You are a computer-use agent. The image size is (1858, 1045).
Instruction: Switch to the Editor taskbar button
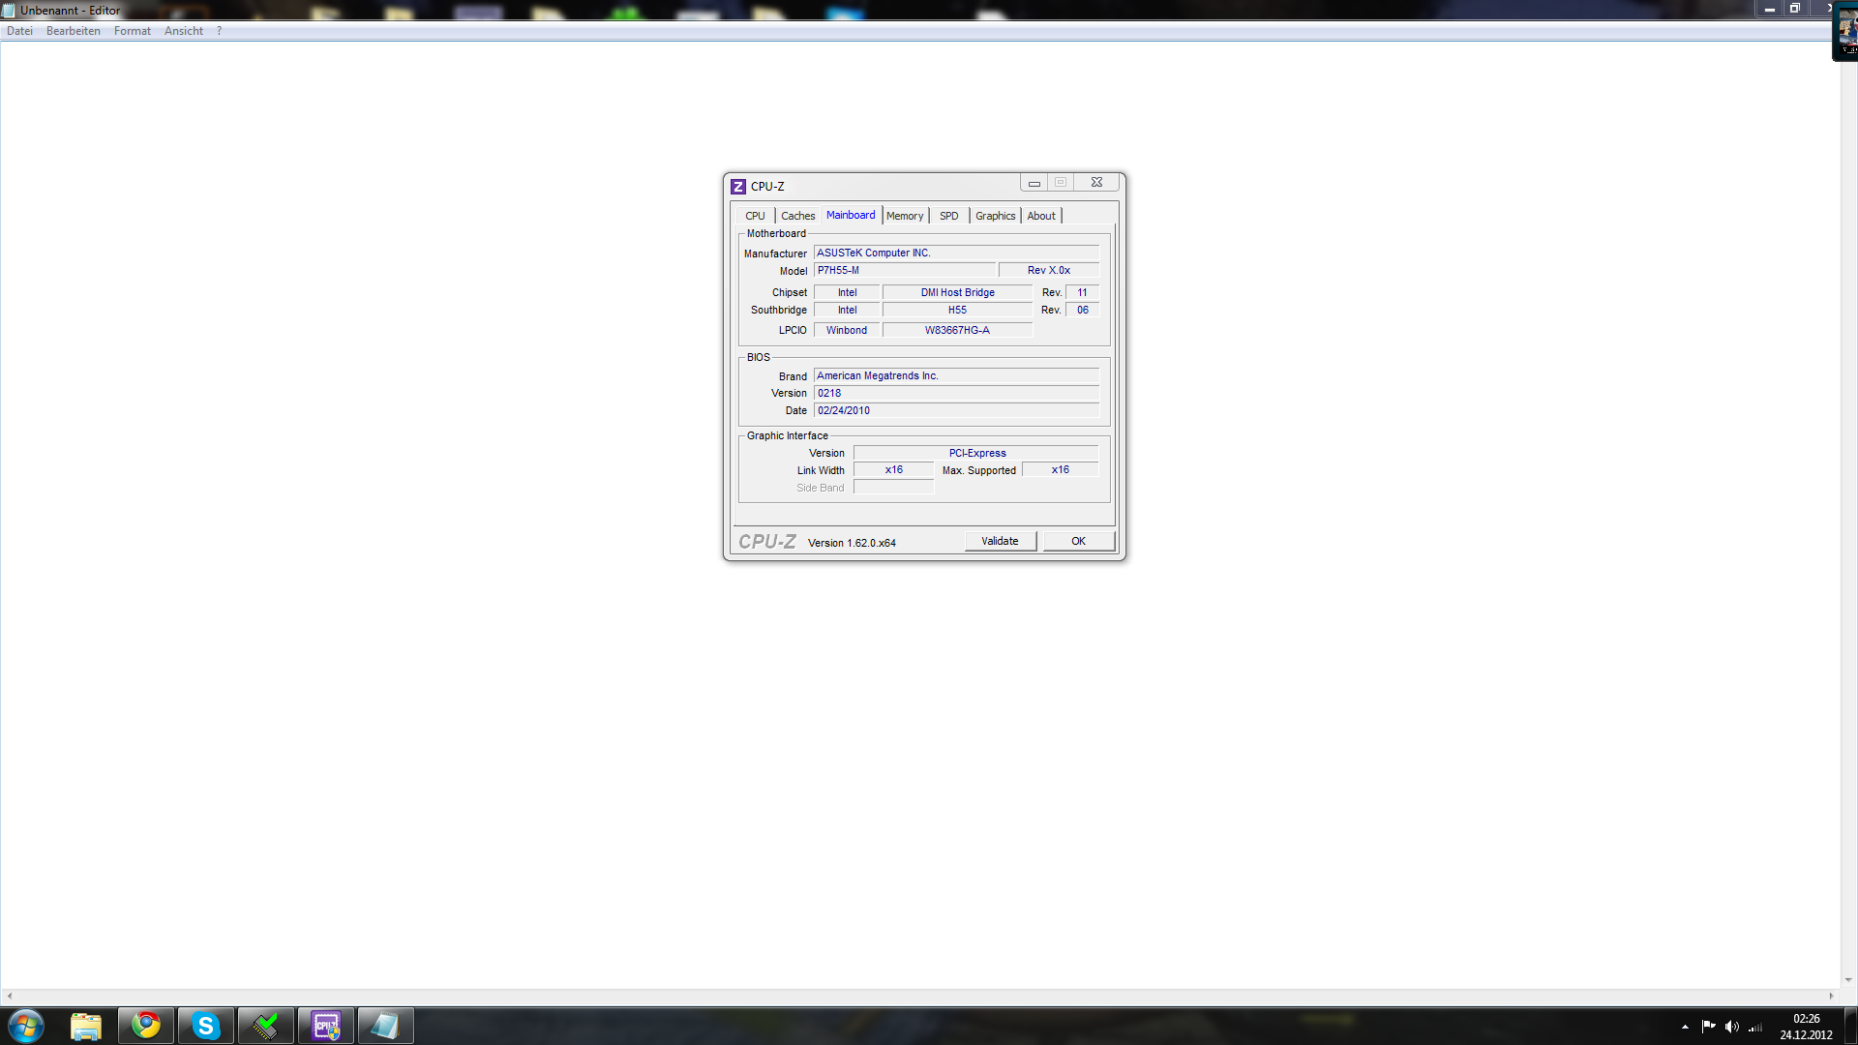(386, 1026)
